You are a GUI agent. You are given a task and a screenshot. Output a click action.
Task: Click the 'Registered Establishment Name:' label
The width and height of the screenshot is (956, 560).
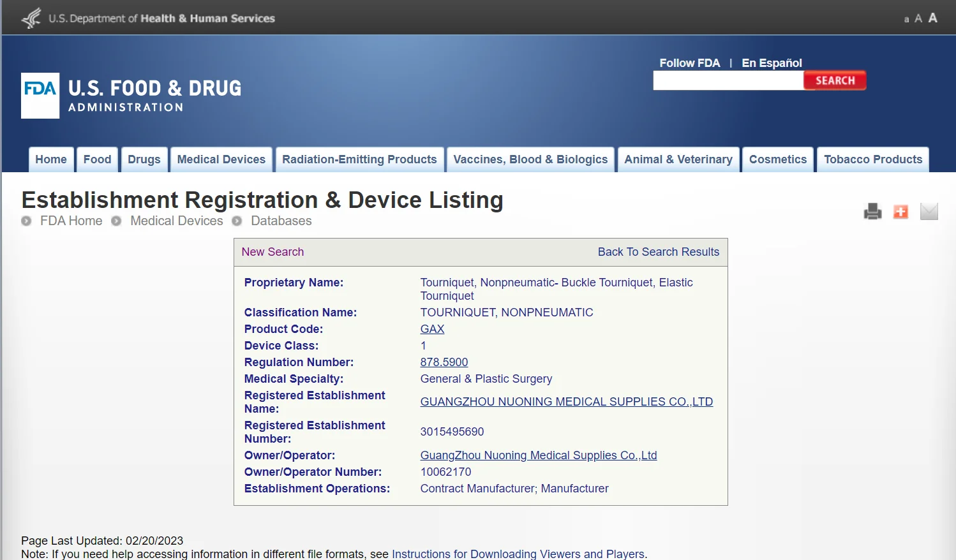(315, 402)
